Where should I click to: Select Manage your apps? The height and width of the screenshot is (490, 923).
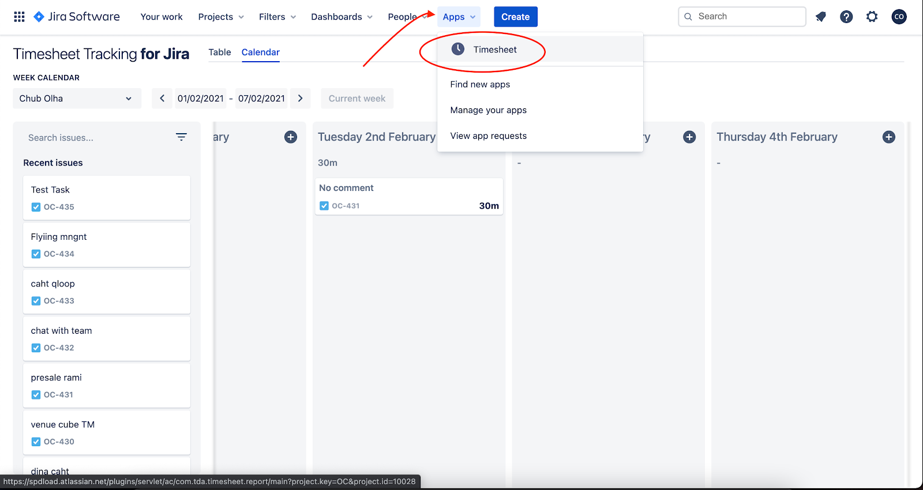click(540, 110)
